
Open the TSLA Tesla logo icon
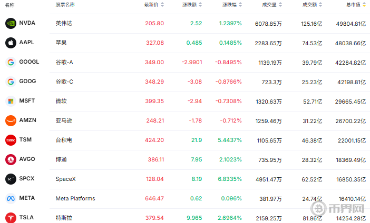pos(11,218)
